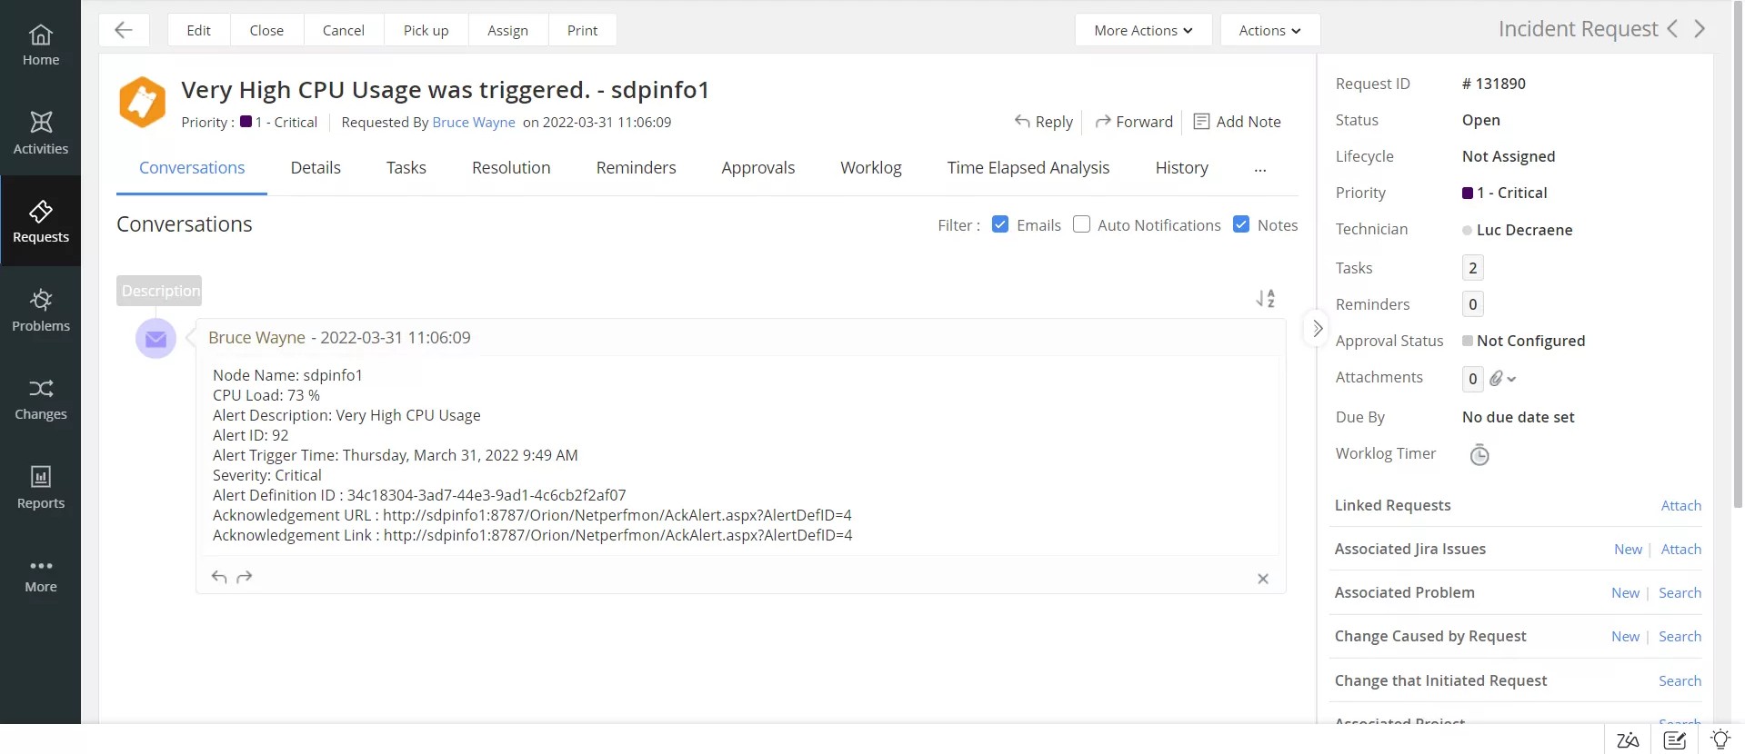Switch to the Resolution tab

click(511, 168)
